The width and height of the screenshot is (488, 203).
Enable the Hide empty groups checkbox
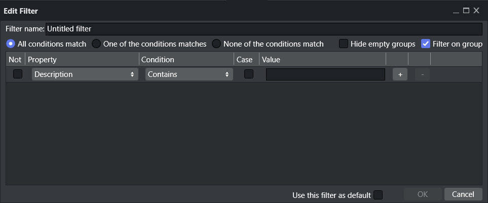point(344,44)
